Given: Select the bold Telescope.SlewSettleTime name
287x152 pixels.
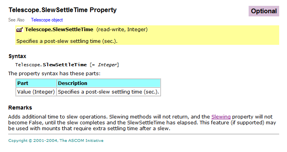Looking at the screenshot, I should pyautogui.click(x=59, y=29).
